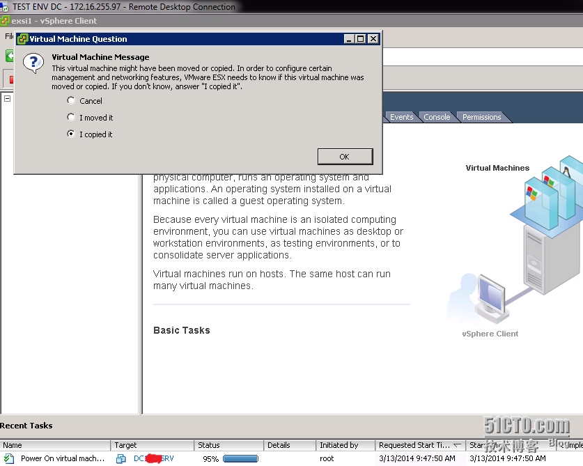
Task: Click the Power On task status icon
Action: (x=8, y=458)
